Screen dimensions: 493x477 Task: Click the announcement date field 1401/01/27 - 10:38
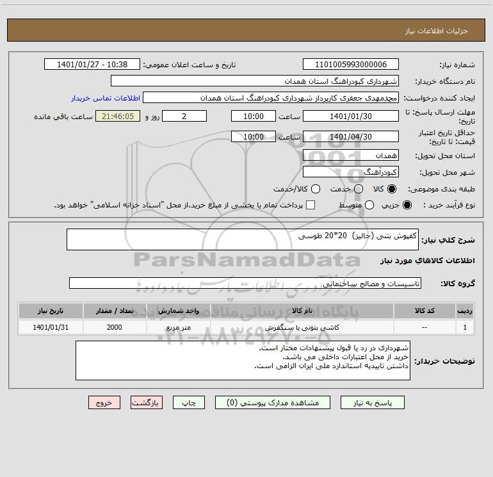[x=92, y=64]
